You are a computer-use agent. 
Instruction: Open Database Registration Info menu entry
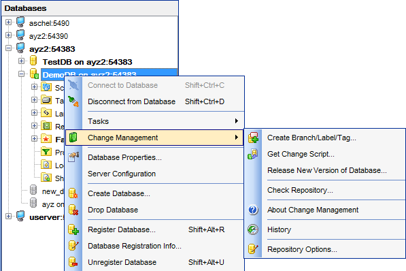[x=154, y=246]
